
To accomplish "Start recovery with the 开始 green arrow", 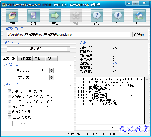I will pos(55,16).
